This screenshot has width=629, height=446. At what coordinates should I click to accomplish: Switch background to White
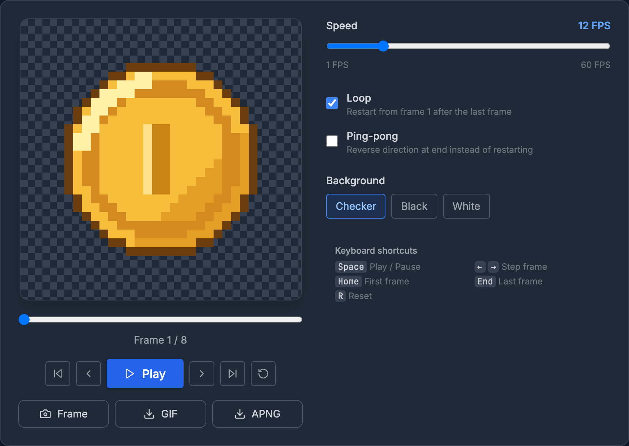(467, 206)
